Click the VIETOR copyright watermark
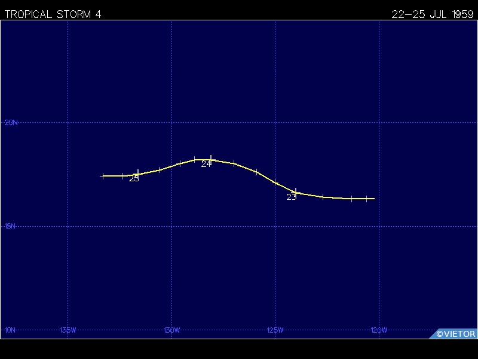The image size is (478, 359). tap(455, 334)
